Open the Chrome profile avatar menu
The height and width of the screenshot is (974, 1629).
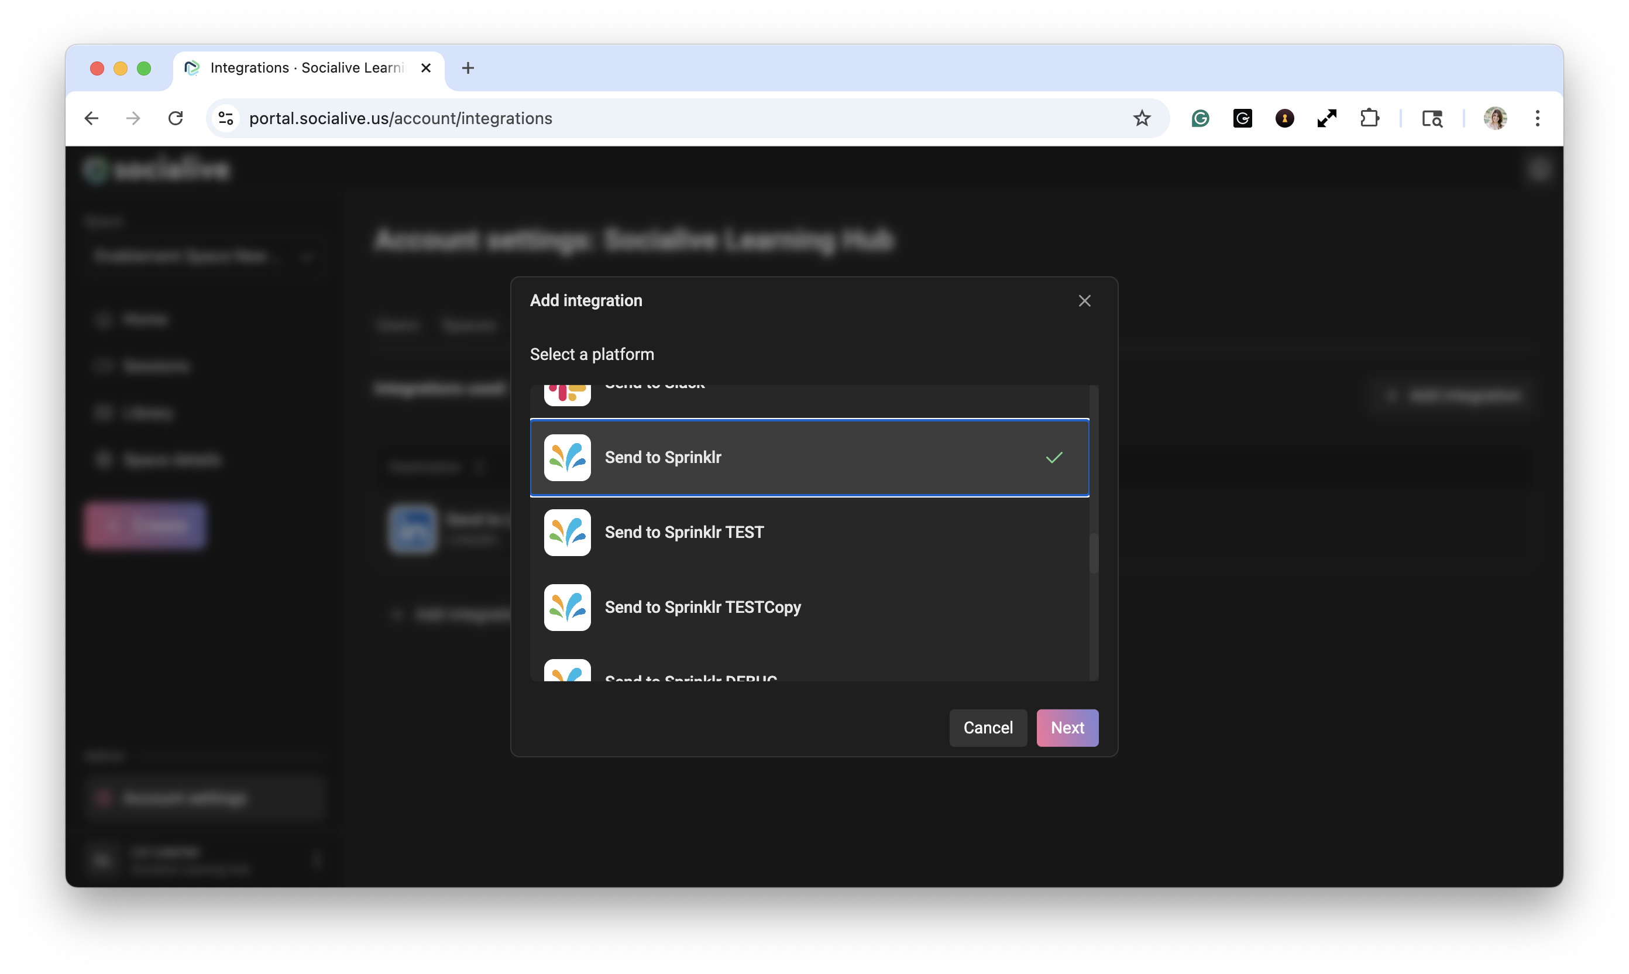coord(1495,118)
